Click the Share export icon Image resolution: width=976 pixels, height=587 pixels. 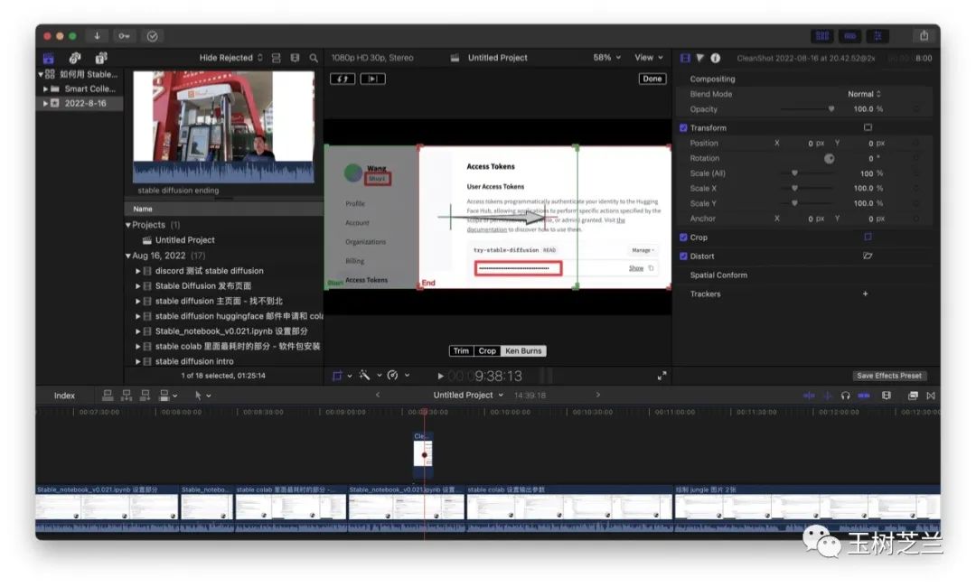point(924,36)
